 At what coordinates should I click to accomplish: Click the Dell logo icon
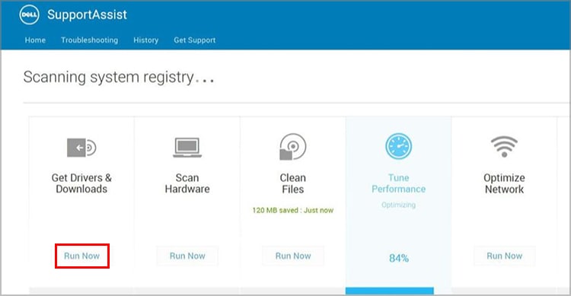click(29, 14)
